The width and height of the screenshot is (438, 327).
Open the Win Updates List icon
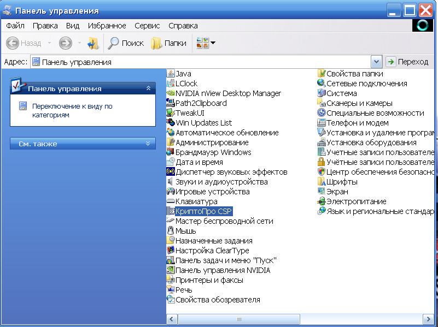coord(171,123)
